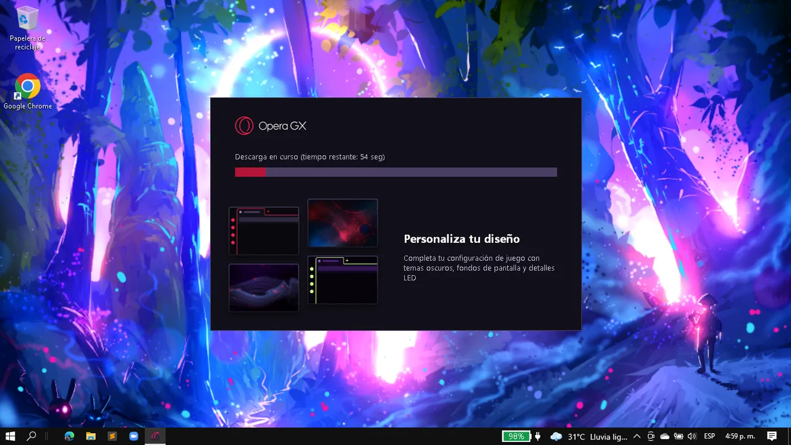Switch input language ESP indicator
This screenshot has height=445, width=791.
(709, 436)
